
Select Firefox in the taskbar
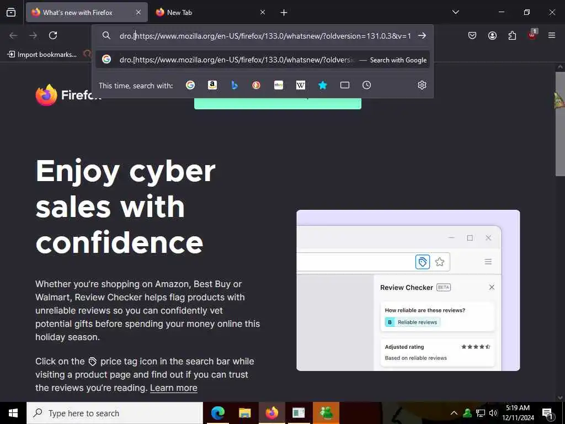[271, 413]
